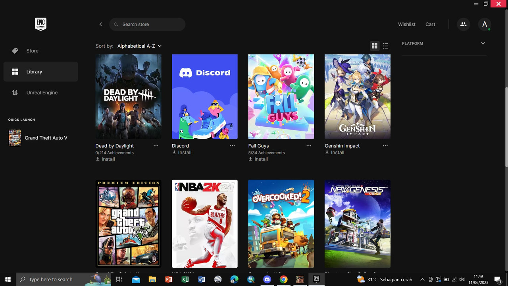Click the Fall Guys title text
This screenshot has width=508, height=286.
[x=258, y=146]
